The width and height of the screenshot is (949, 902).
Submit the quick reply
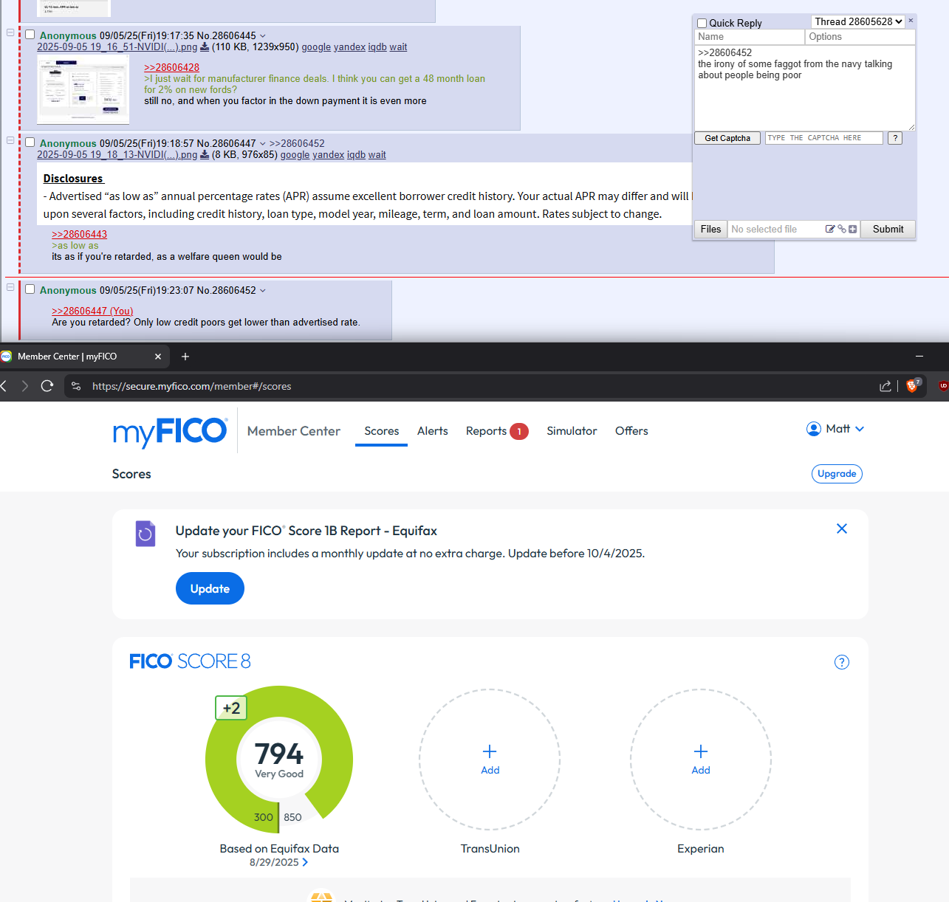point(888,230)
